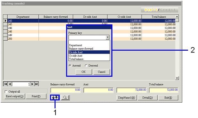Viewport: 198px width, 118px height.
Task: Choose Dr side Amt from list
Action: point(89,52)
